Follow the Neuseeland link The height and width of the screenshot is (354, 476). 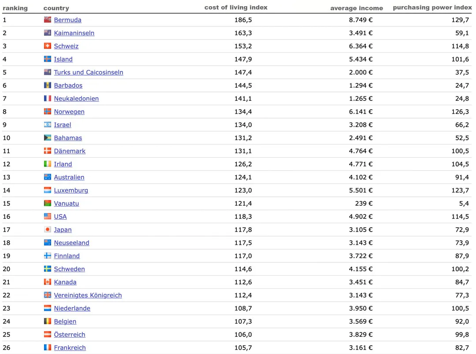(x=72, y=243)
